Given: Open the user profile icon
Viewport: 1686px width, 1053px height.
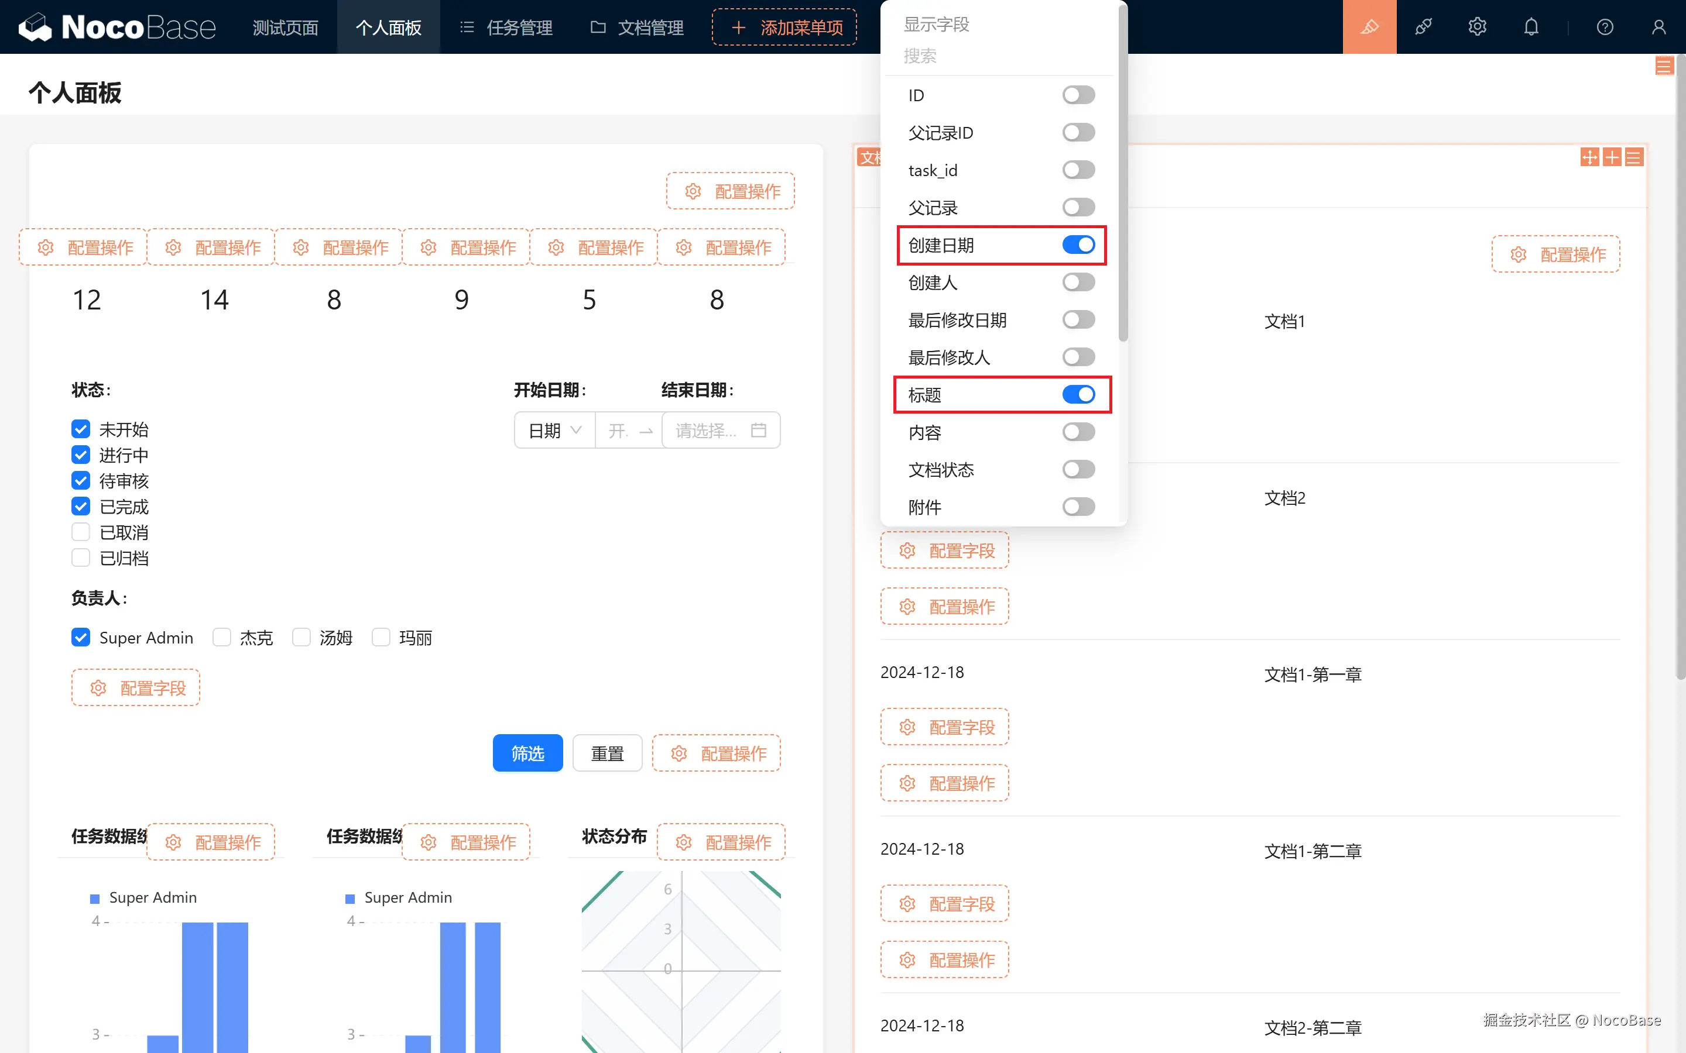Looking at the screenshot, I should click(x=1658, y=27).
